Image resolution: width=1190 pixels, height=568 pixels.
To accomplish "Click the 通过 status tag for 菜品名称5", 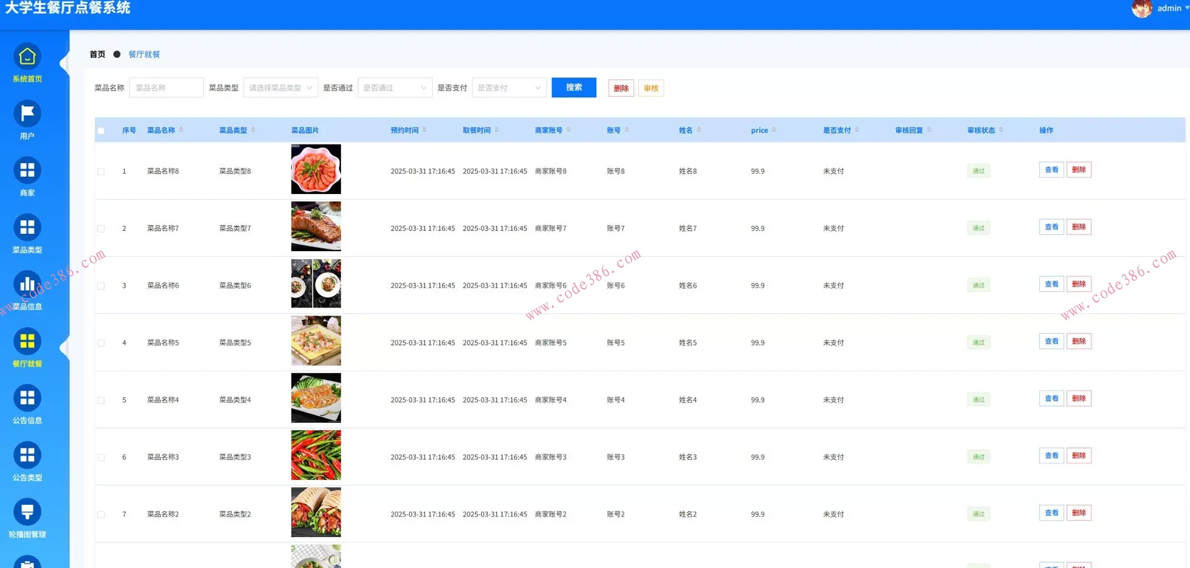I will click(x=979, y=342).
